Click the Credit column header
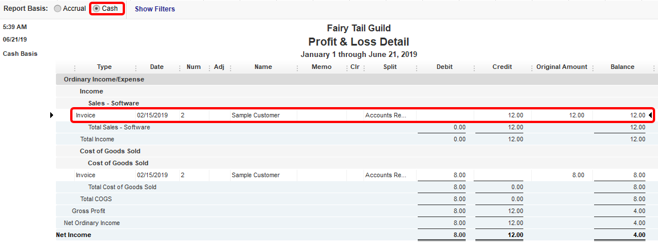This screenshot has width=658, height=245. [x=502, y=67]
